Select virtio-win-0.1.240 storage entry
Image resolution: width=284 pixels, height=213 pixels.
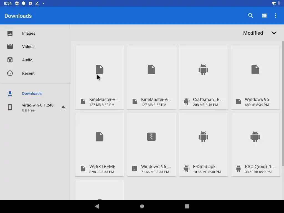coord(35,107)
